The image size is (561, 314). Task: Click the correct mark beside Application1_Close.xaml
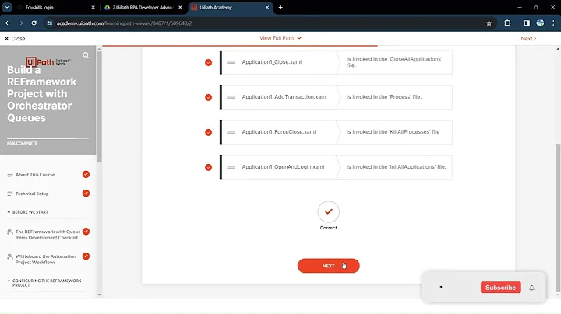(x=208, y=62)
